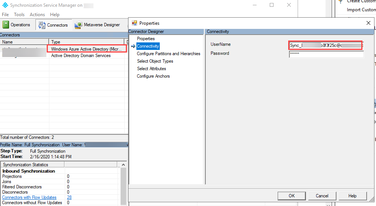The image size is (376, 206).
Task: Click Total number of Connectors status text
Action: (x=27, y=137)
